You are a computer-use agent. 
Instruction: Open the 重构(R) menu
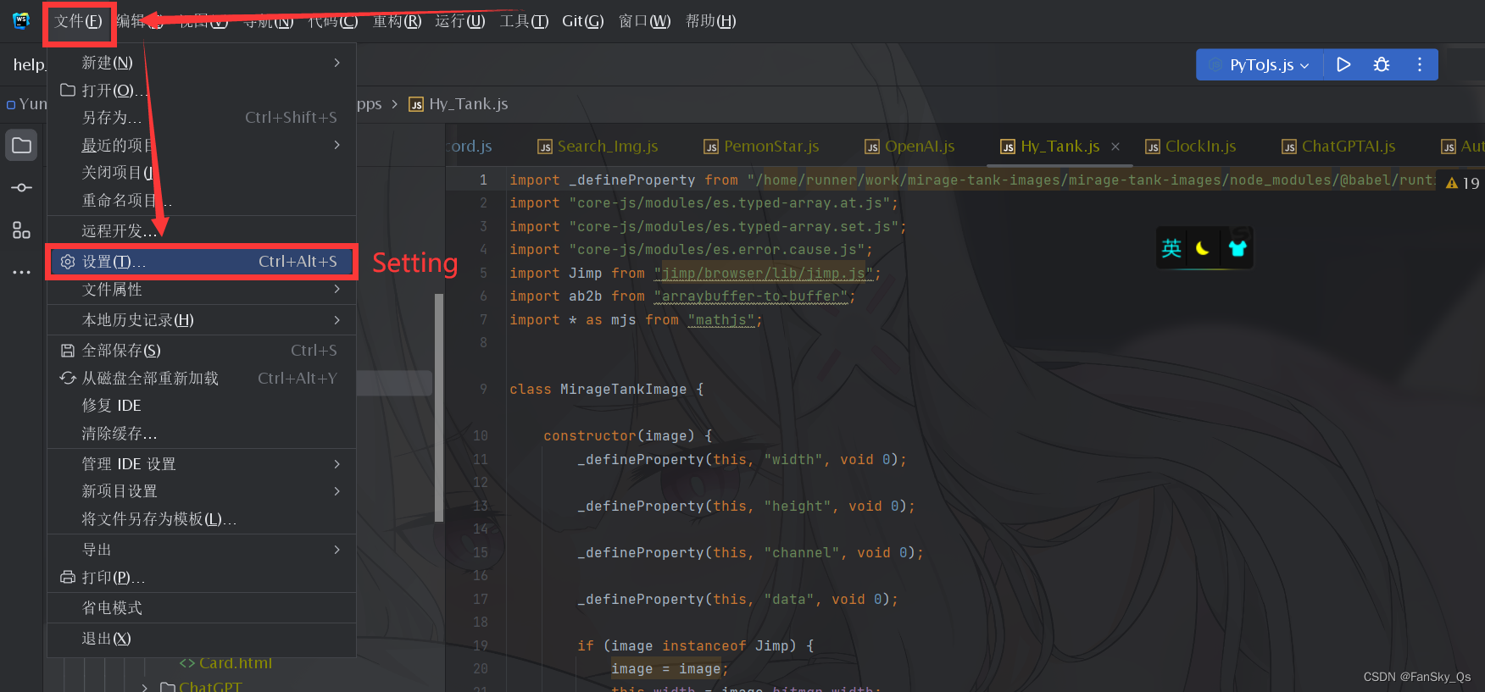click(x=397, y=21)
